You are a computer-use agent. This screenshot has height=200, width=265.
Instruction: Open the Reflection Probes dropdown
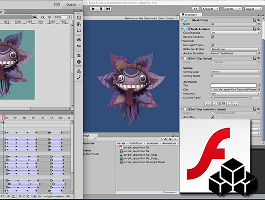[236, 49]
